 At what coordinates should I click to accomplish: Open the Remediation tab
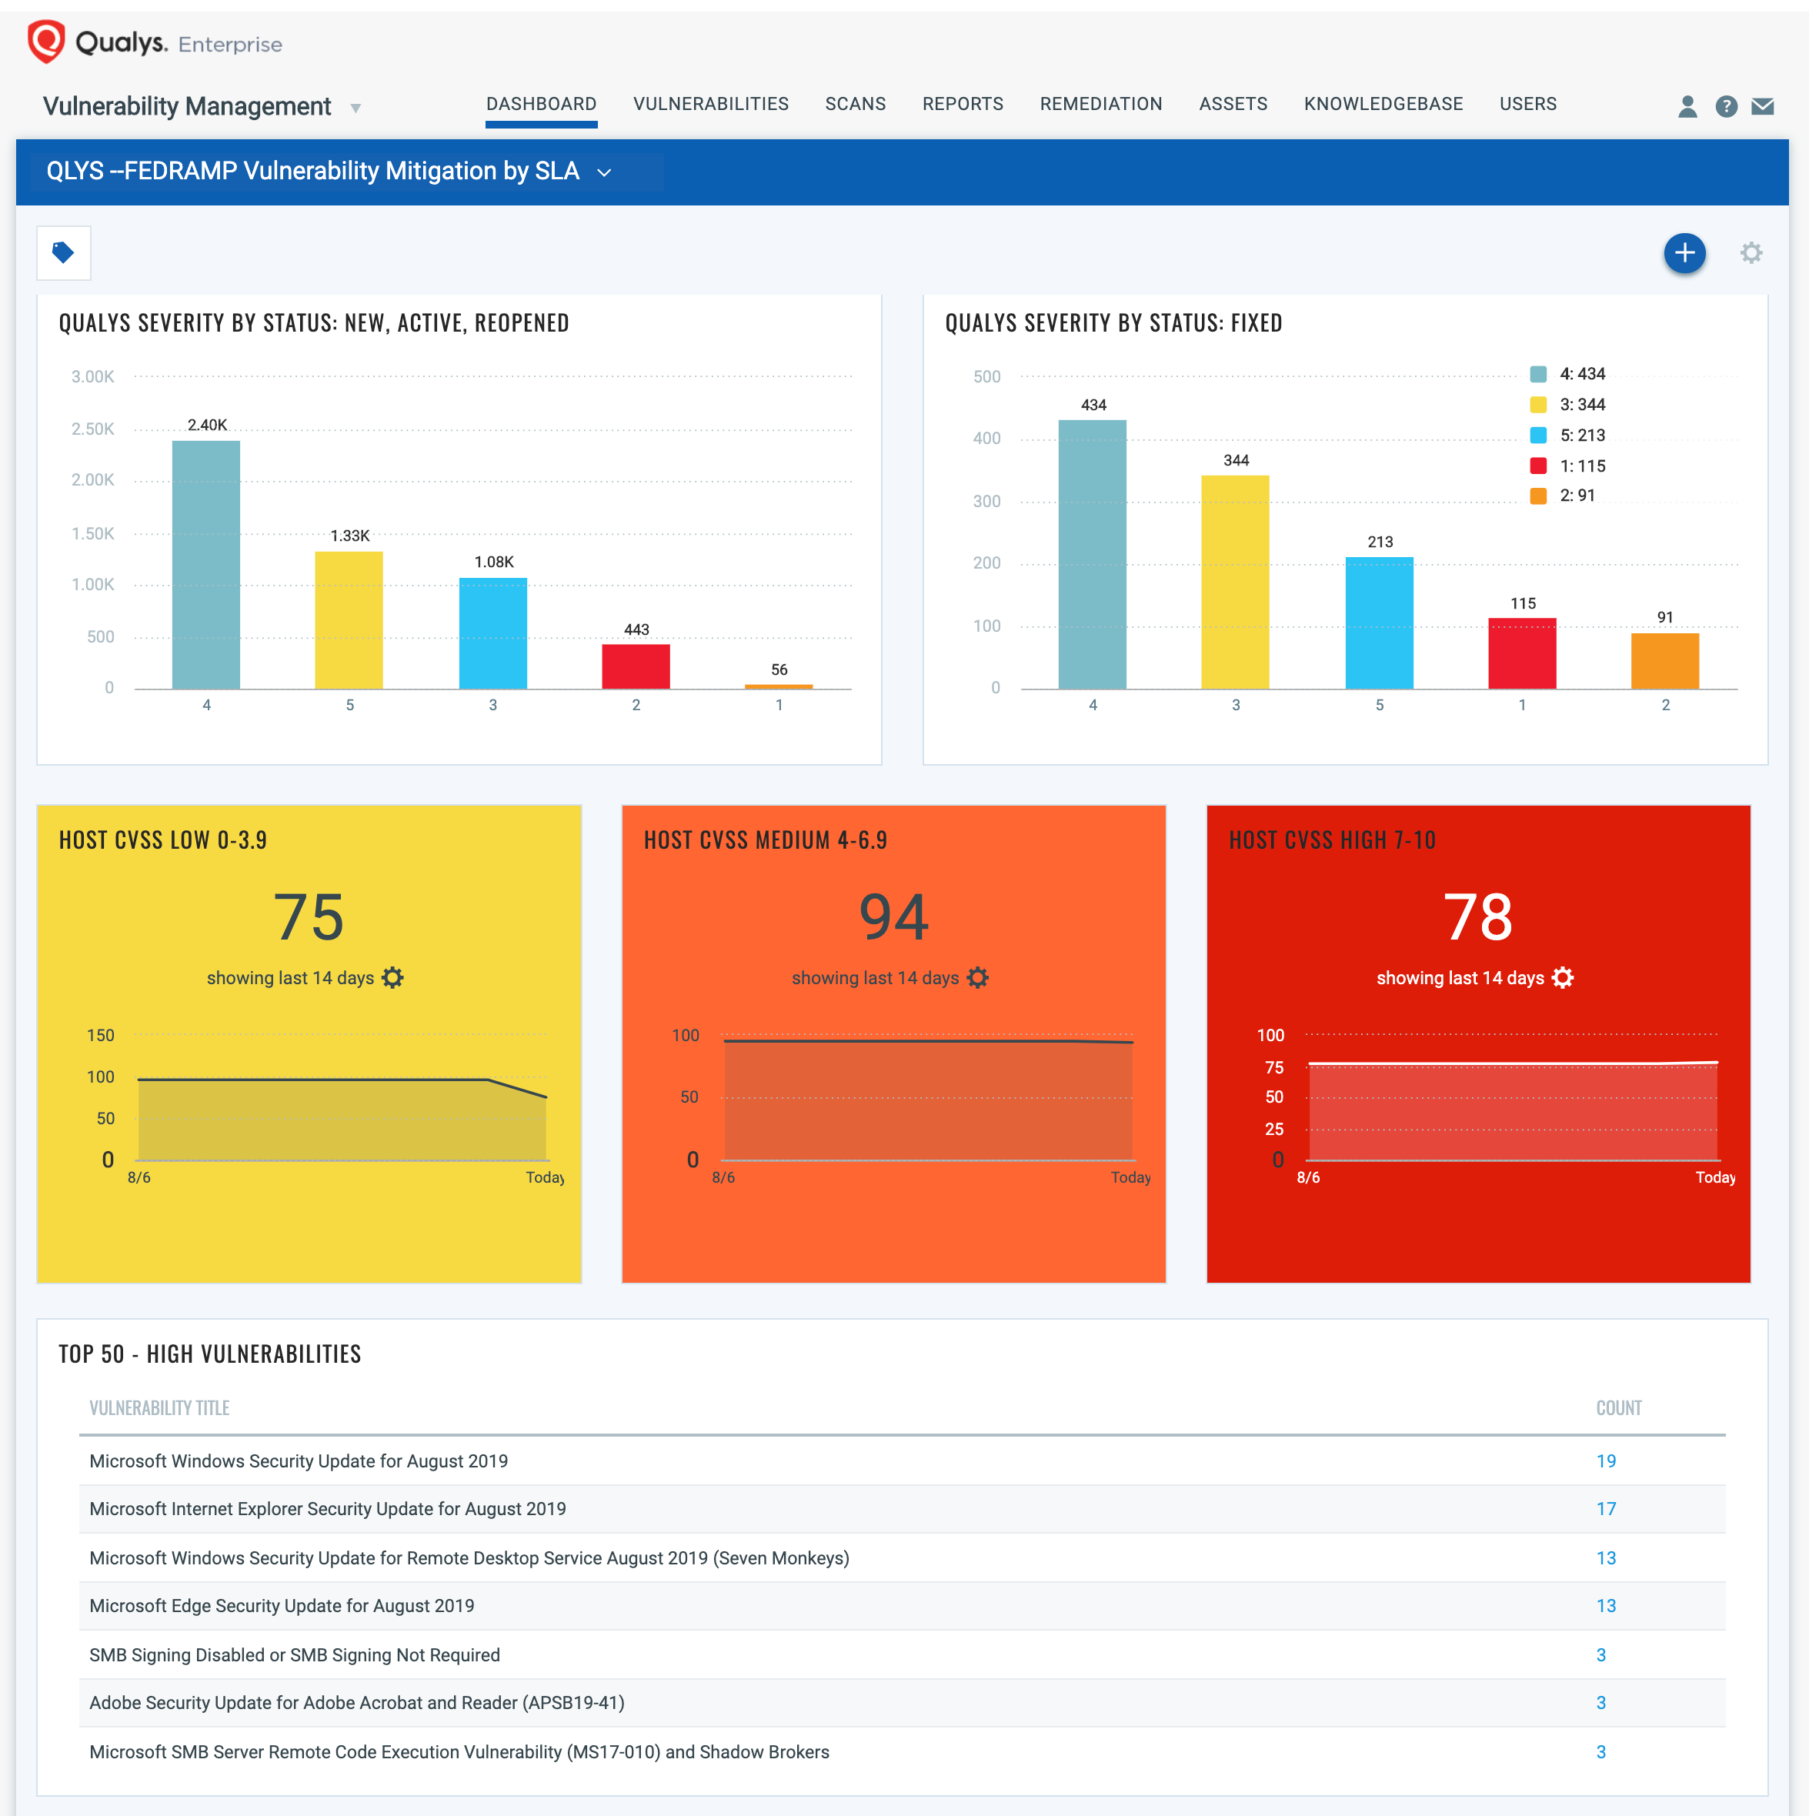click(1100, 105)
